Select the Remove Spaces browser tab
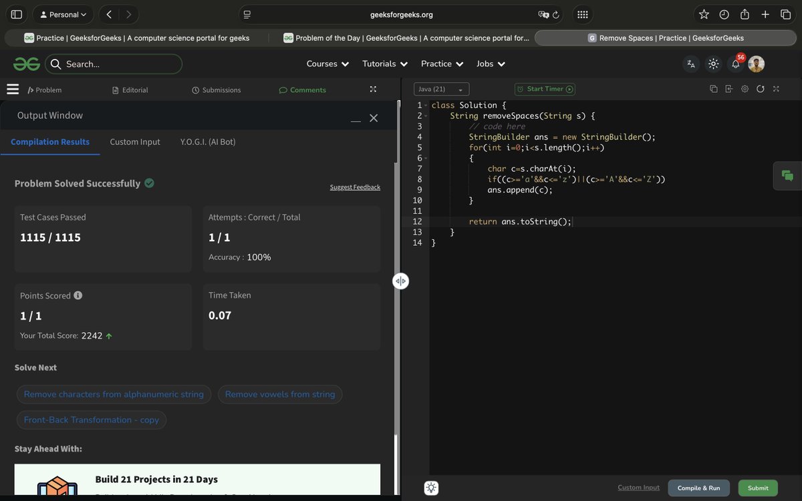The height and width of the screenshot is (501, 802). point(666,38)
